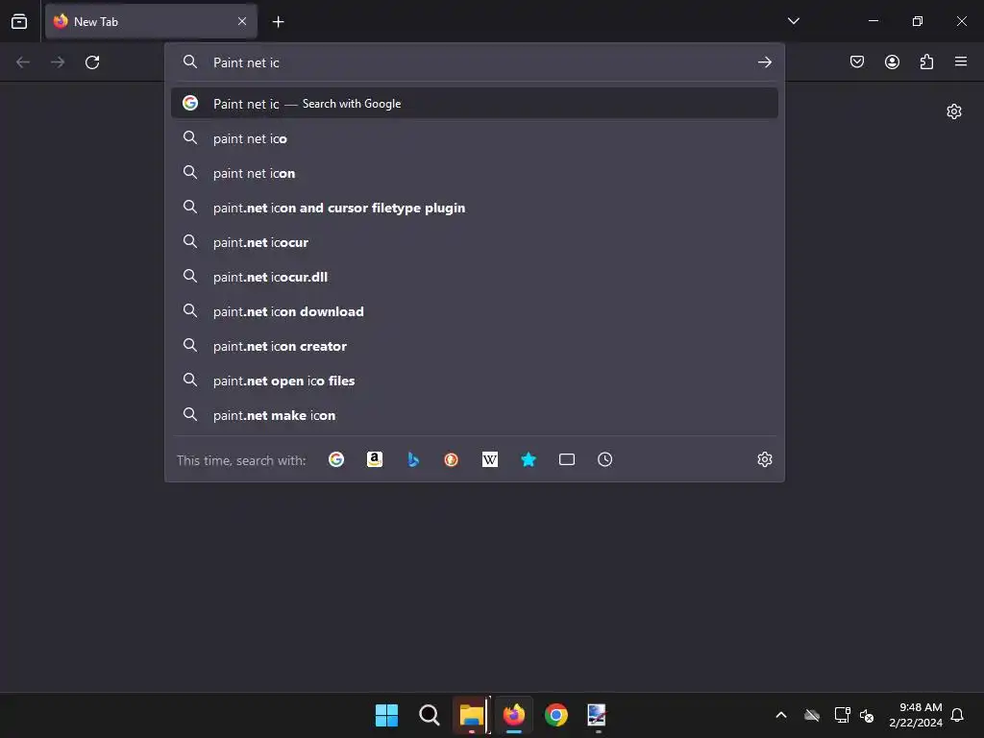This screenshot has width=984, height=738.
Task: Open the OneDrive tray icon
Action: pos(812,715)
